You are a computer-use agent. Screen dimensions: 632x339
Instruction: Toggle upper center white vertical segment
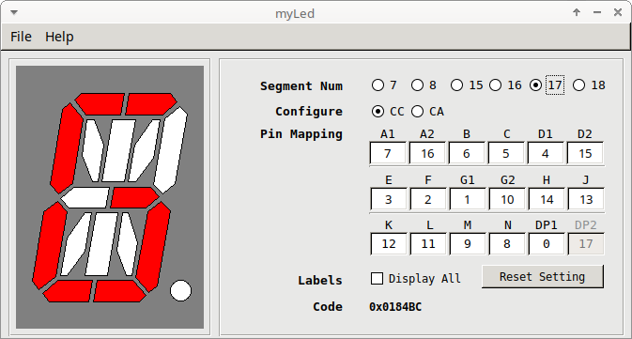(119, 150)
